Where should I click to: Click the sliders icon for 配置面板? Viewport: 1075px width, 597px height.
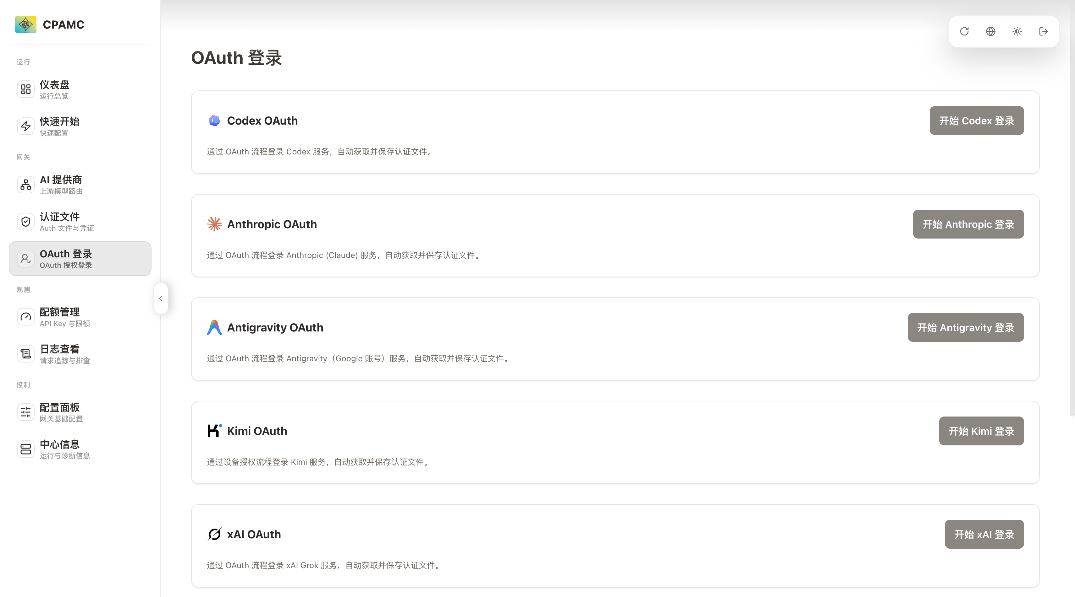[x=26, y=412]
